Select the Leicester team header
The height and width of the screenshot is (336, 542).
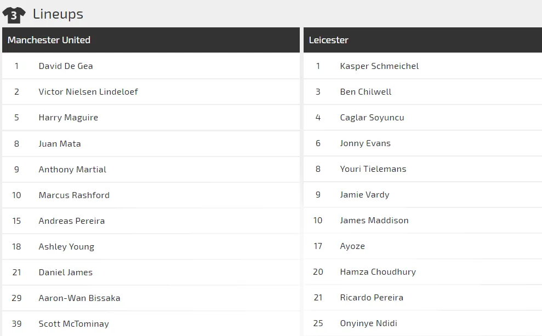click(328, 40)
